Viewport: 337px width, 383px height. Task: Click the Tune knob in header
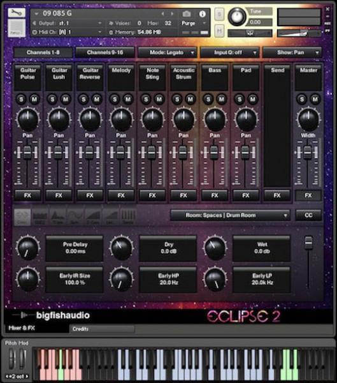pyautogui.click(x=237, y=17)
